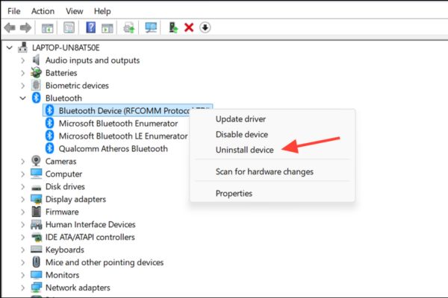Viewport: 448px width, 298px height.
Task: Choose Scan for hardware changes context entry
Action: click(x=264, y=171)
